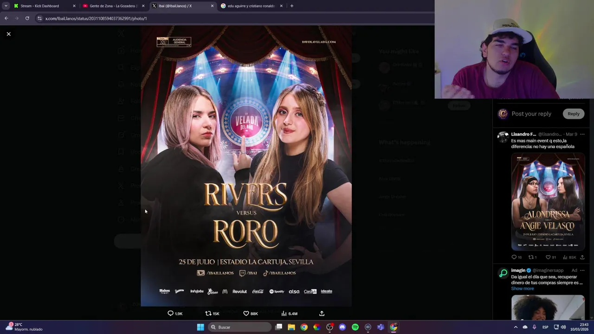Image resolution: width=594 pixels, height=334 pixels.
Task: Open Microsoft Teams from the taskbar
Action: [x=381, y=327]
